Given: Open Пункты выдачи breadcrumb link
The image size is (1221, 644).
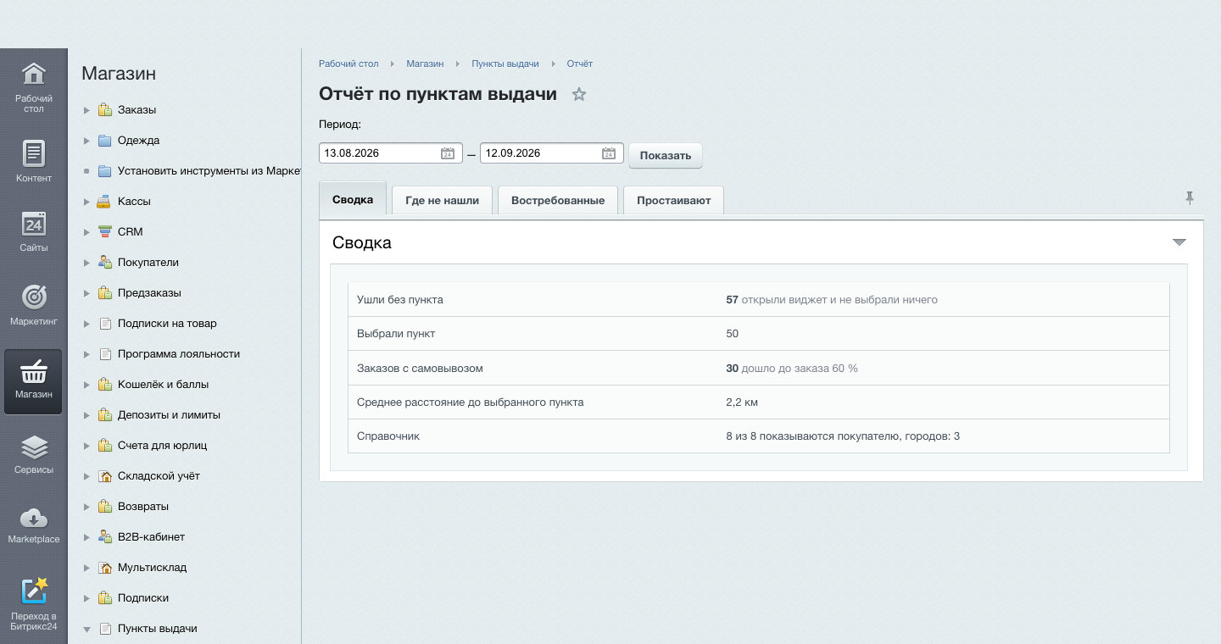Looking at the screenshot, I should (505, 64).
